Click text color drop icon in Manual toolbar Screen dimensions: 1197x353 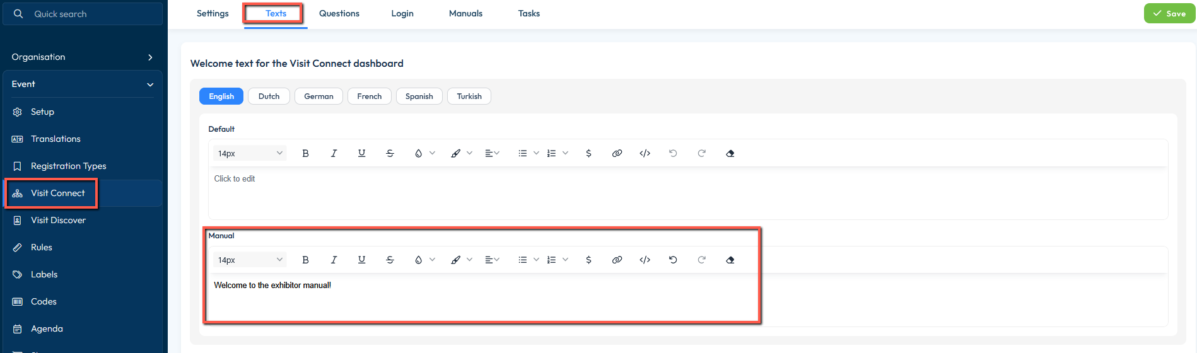(418, 260)
